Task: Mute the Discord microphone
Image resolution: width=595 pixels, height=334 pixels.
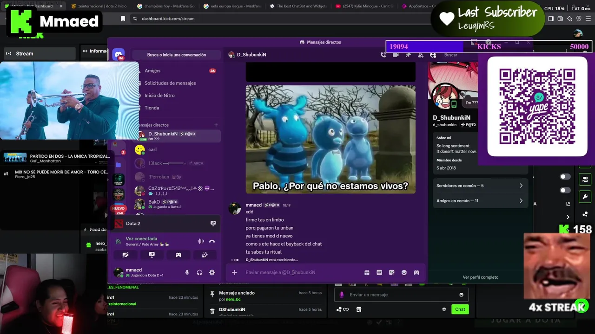Action: coord(187,272)
